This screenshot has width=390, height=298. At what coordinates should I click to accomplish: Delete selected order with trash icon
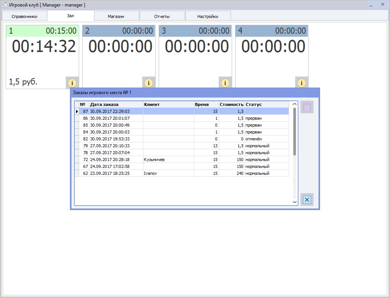[x=307, y=107]
